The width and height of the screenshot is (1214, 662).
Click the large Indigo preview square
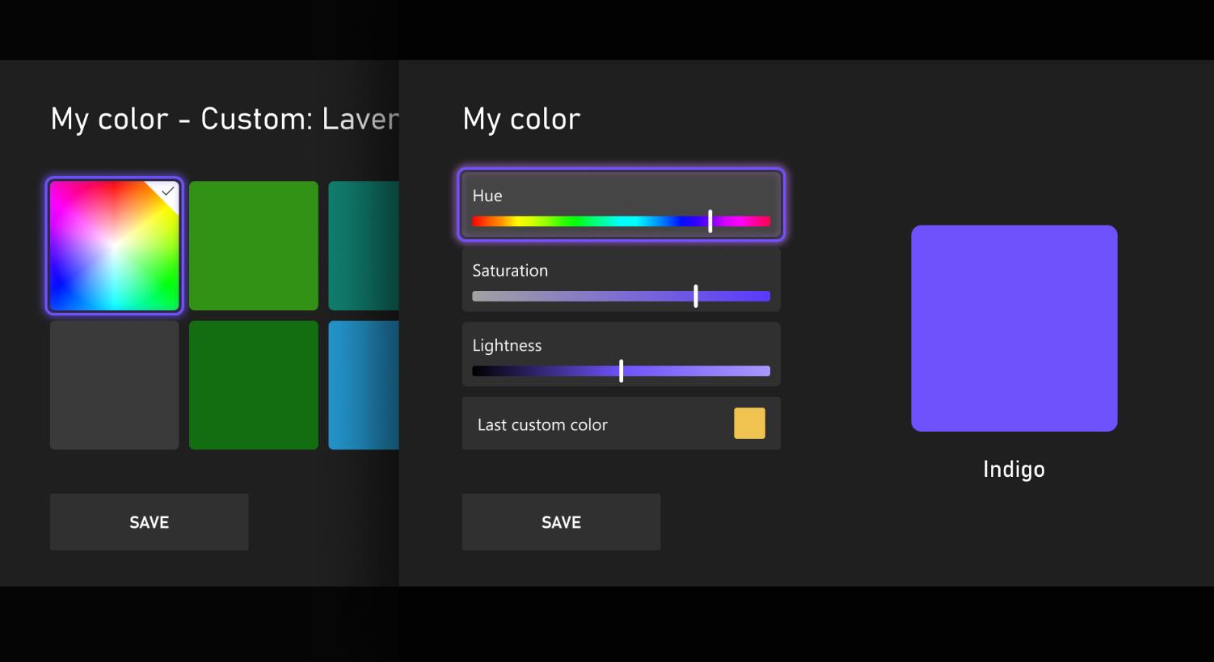[x=1014, y=328]
